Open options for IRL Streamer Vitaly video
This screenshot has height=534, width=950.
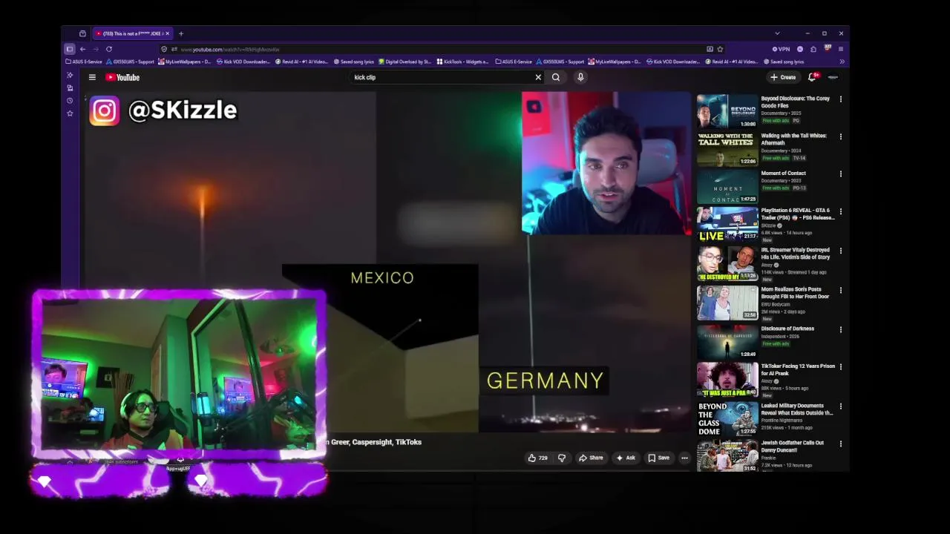(840, 251)
